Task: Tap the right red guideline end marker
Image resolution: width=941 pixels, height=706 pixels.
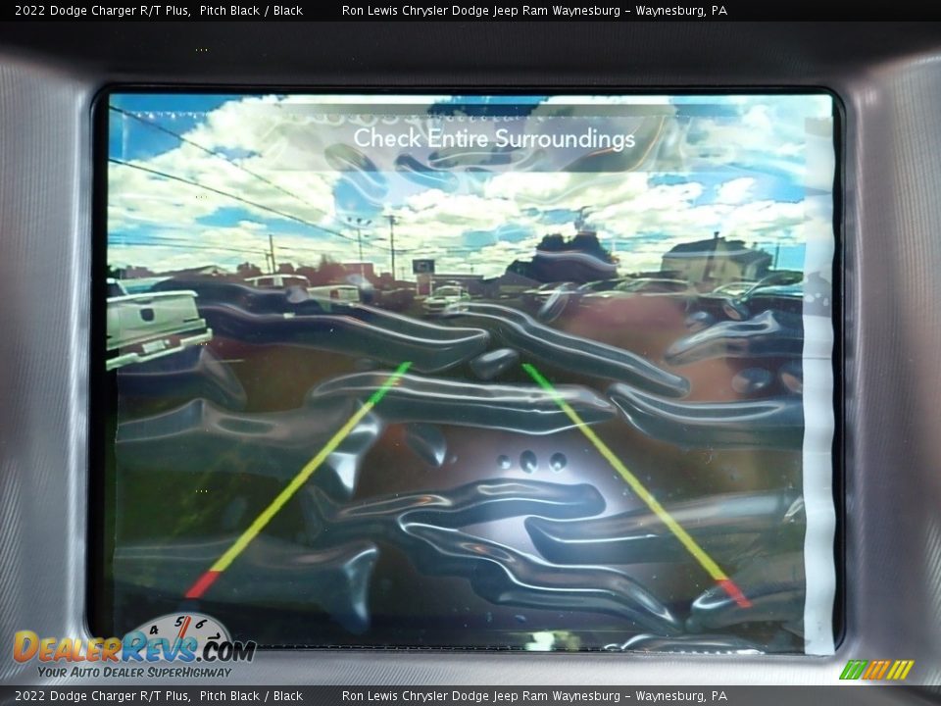Action: click(x=733, y=592)
